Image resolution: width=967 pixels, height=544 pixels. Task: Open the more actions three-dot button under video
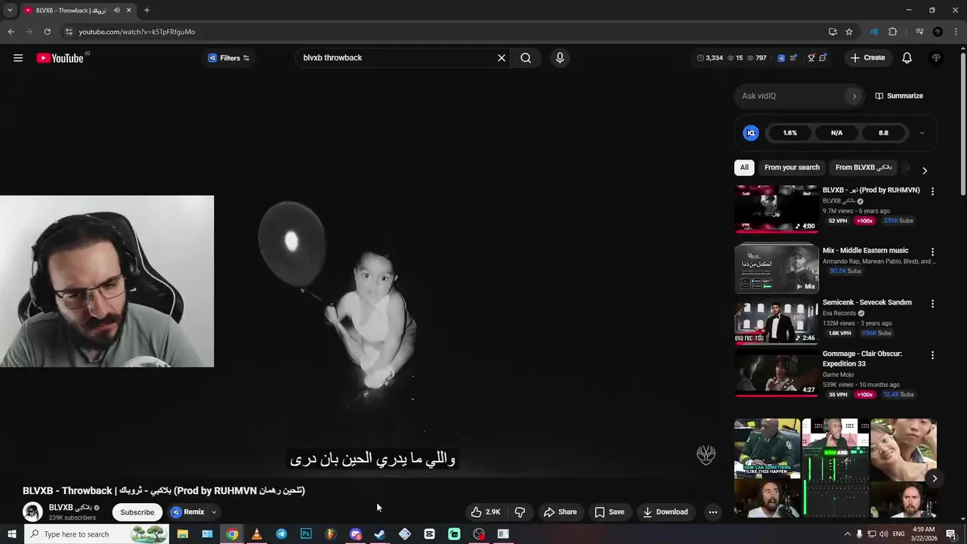[712, 512]
